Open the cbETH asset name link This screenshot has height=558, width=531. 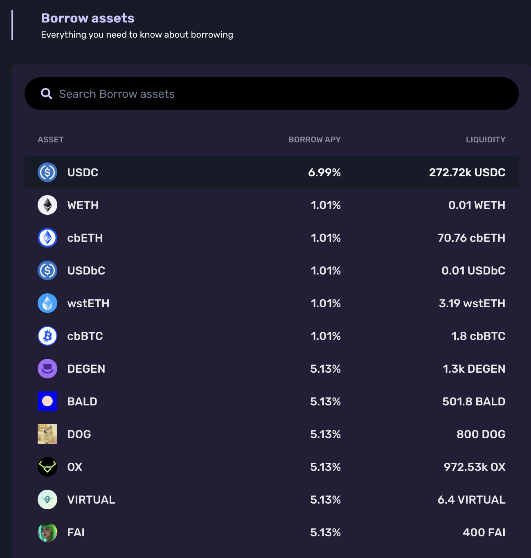(x=85, y=238)
